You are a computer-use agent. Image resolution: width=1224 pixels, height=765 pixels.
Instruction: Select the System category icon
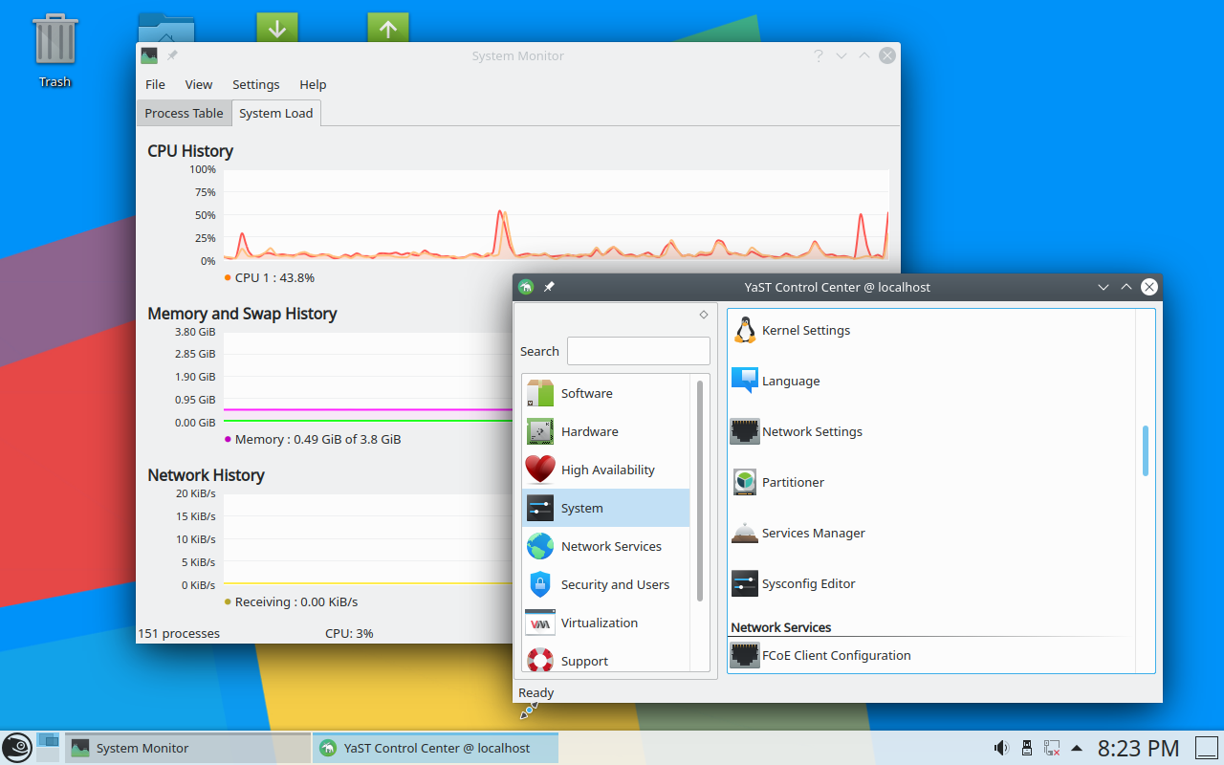point(539,508)
